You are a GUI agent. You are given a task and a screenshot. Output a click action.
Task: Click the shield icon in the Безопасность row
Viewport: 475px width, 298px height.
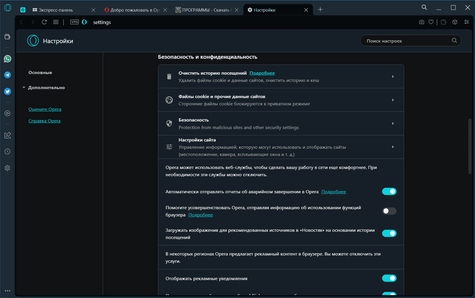pos(169,124)
